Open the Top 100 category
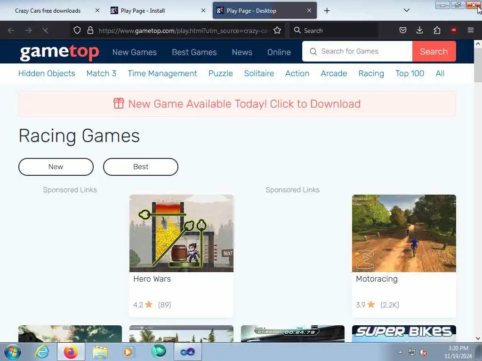The height and width of the screenshot is (361, 482). coord(410,73)
